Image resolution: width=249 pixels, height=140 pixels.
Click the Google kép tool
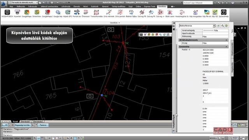(58, 13)
